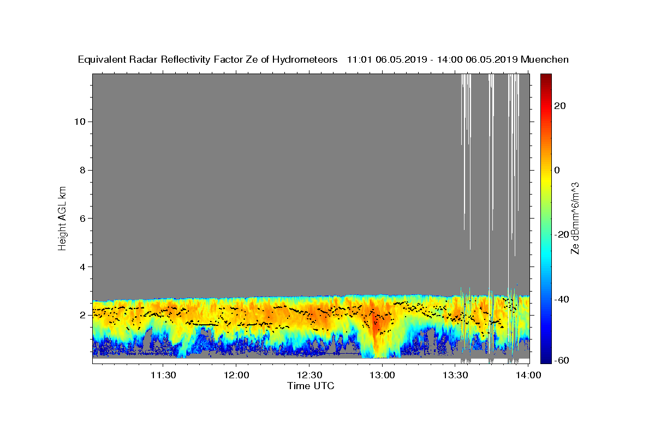Click the height label 10
Image resolution: width=655 pixels, height=436 pixels.
pyautogui.click(x=79, y=122)
